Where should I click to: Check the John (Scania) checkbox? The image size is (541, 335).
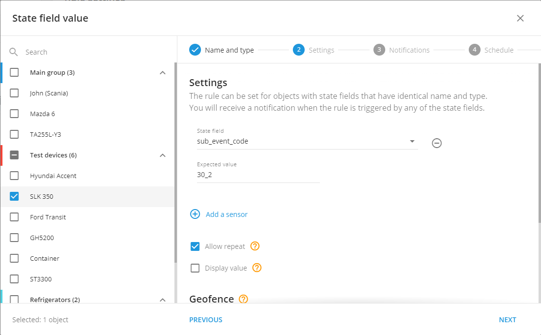[14, 93]
